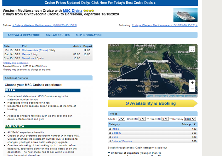Click the four-star ship rating

click(88, 11)
